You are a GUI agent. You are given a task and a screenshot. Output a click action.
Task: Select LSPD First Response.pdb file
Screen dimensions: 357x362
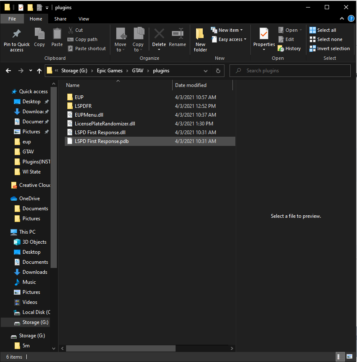[x=150, y=141]
